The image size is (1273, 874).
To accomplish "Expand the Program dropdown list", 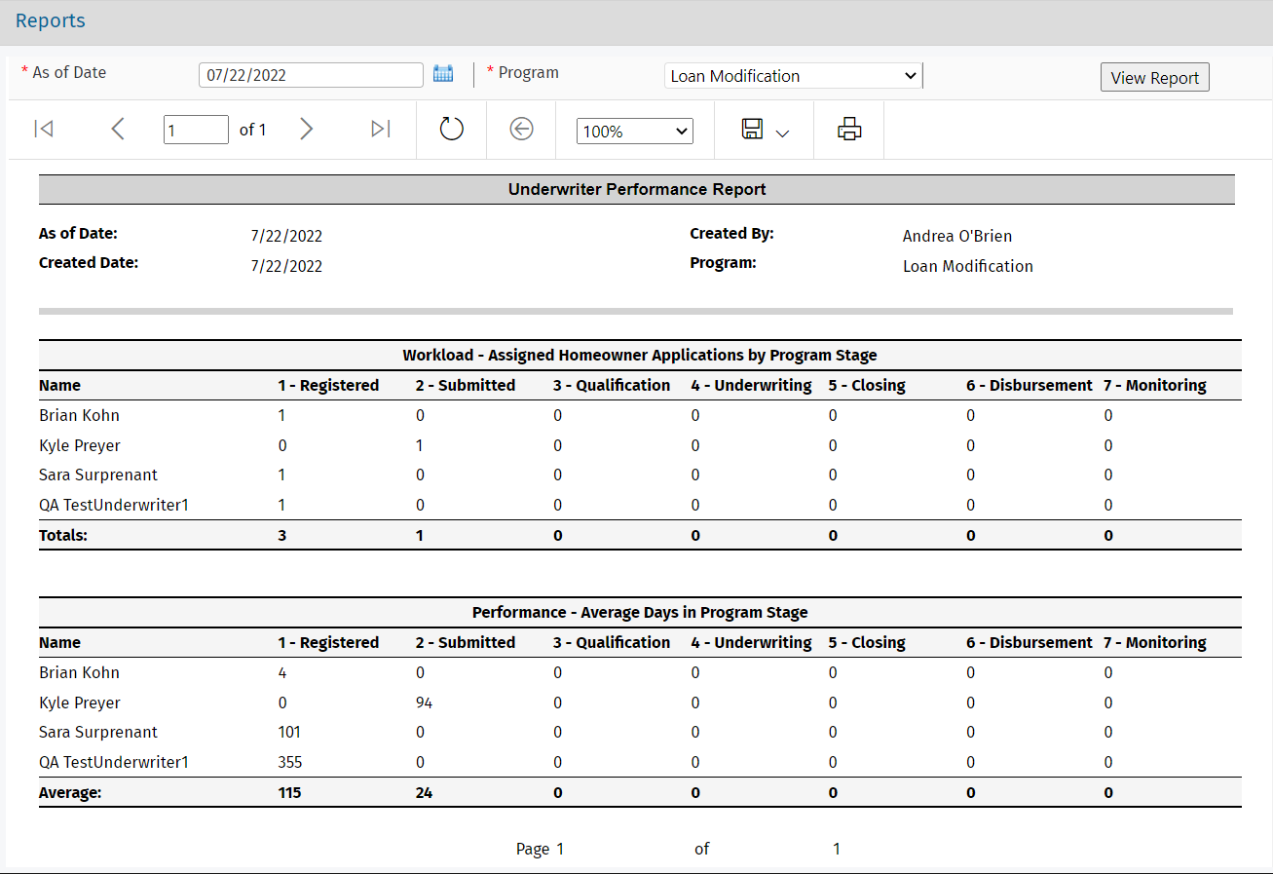I will 793,76.
